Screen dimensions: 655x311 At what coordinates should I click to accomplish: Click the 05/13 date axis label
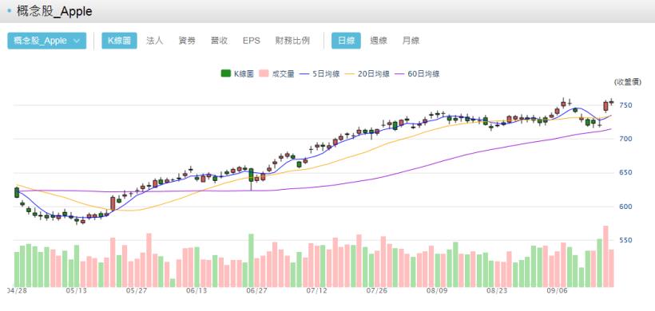77,290
